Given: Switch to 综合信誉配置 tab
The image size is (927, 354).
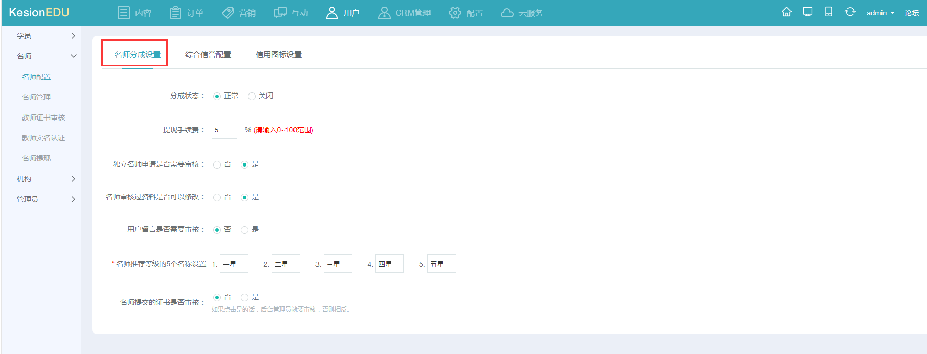Looking at the screenshot, I should point(208,55).
